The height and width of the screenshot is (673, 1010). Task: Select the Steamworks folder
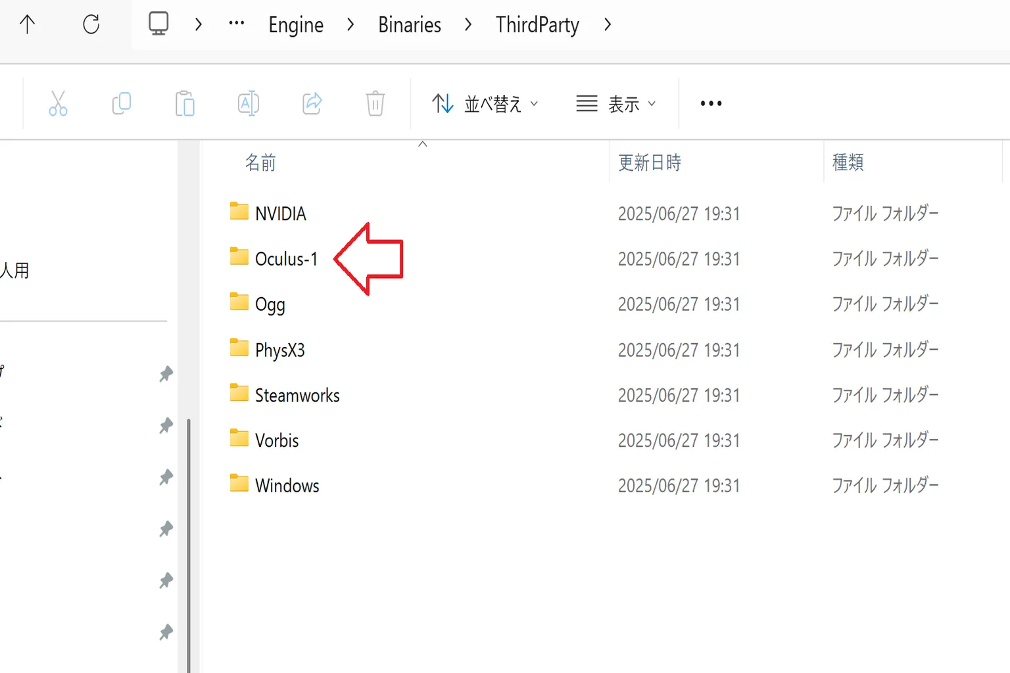(297, 395)
